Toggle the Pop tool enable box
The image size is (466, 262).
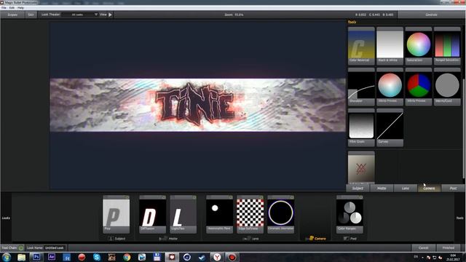pos(127,197)
